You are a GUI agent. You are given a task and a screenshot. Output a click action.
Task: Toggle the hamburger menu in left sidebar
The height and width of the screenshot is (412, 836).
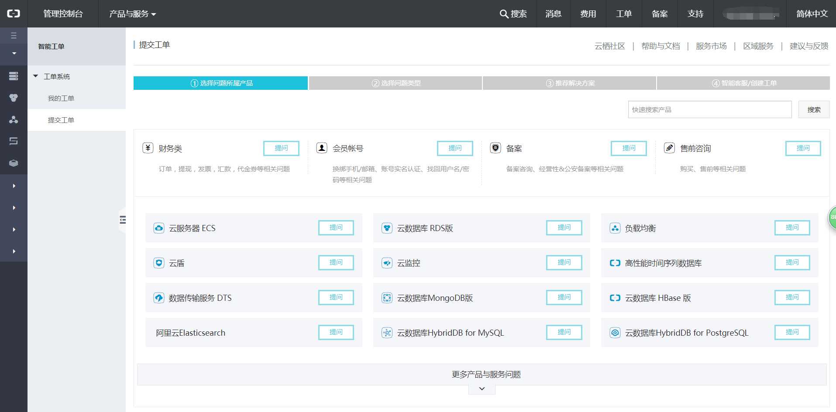click(x=14, y=35)
